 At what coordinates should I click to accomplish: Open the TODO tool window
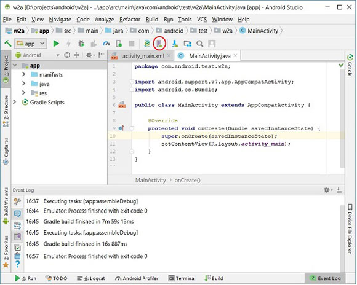click(x=56, y=279)
